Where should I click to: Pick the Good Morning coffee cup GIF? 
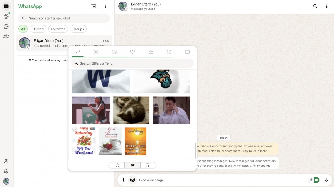110,141
